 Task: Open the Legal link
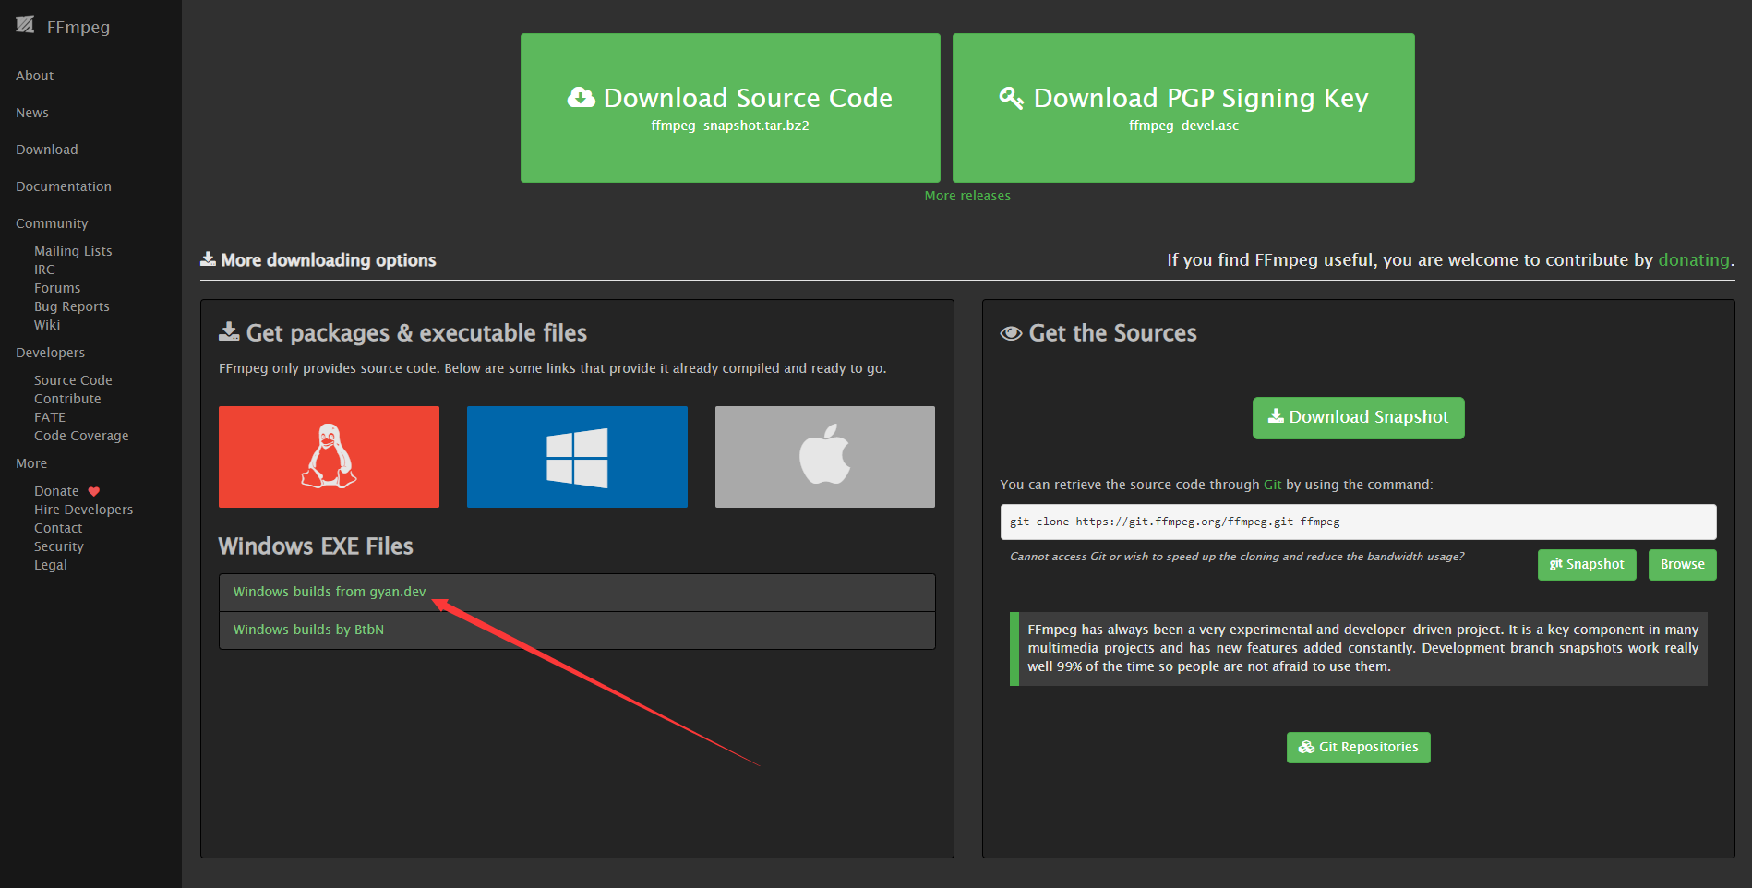point(51,565)
